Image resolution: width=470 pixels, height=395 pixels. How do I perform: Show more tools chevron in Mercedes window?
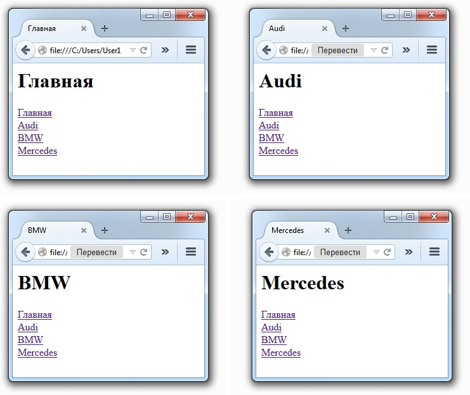(x=408, y=252)
